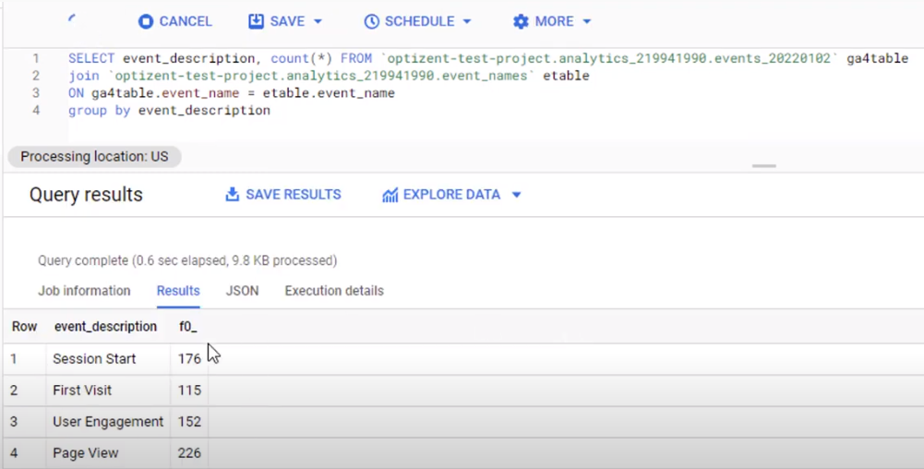Click the Save disk icon
The height and width of the screenshot is (469, 924).
coord(256,21)
